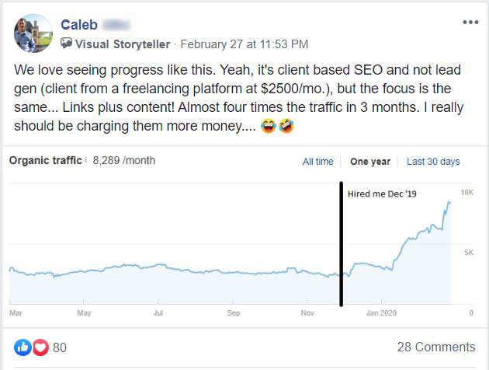This screenshot has height=370, width=489.
Task: Open the 28 Comments link
Action: click(x=436, y=347)
